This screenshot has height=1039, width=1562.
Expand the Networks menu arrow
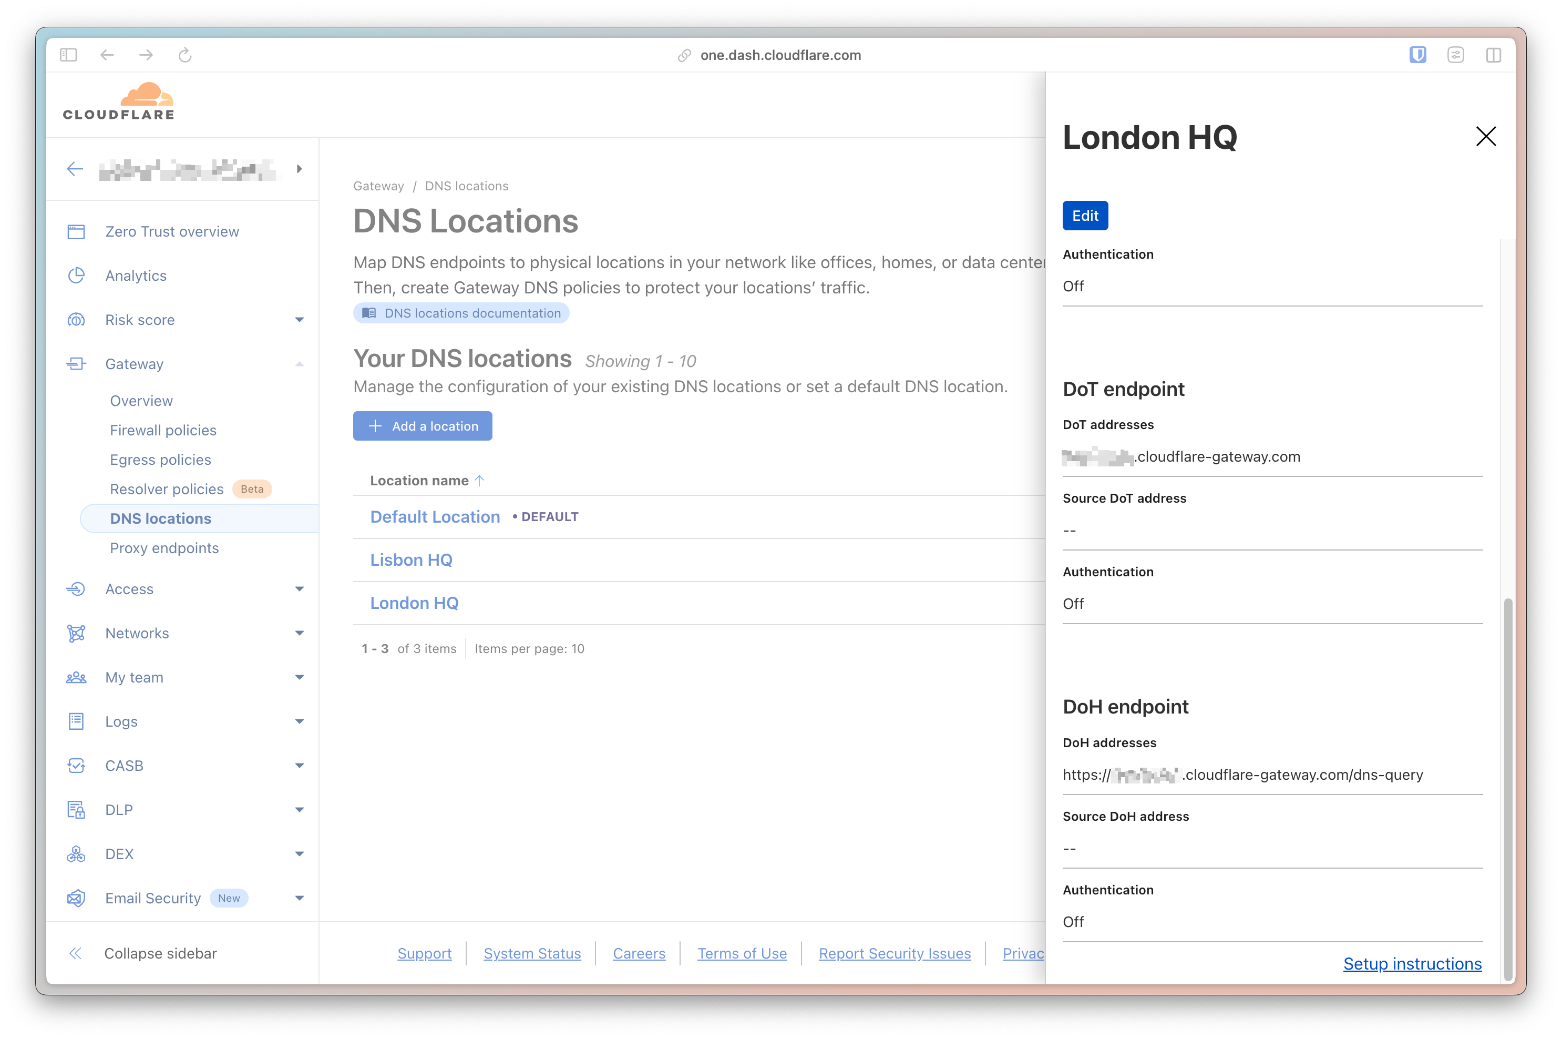[299, 634]
